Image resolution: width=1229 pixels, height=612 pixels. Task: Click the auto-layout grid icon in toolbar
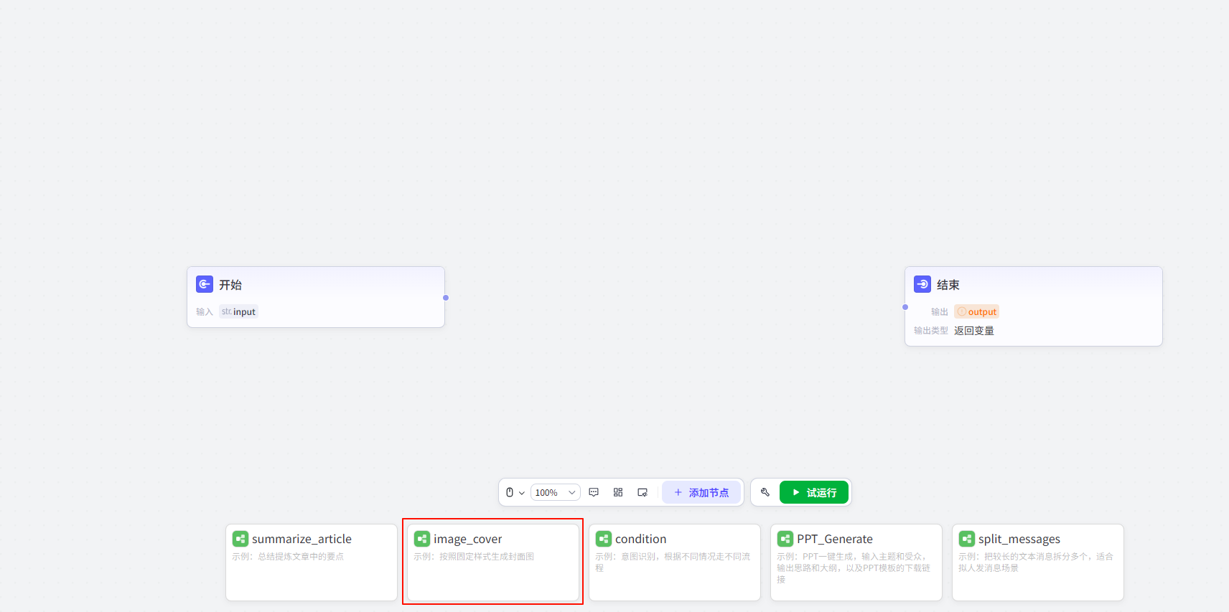point(618,492)
